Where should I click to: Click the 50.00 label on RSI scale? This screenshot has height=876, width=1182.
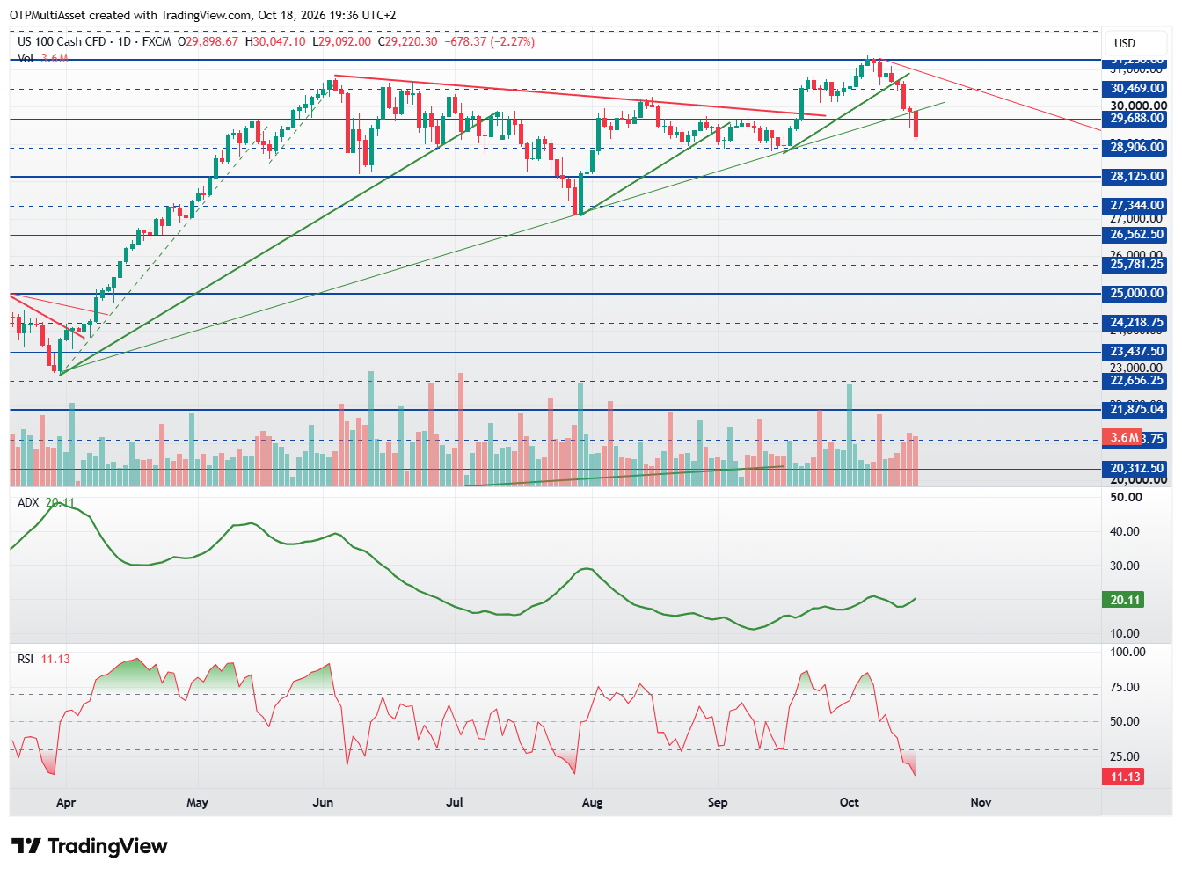1125,721
